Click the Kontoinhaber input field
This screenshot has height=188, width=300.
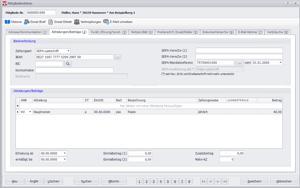[74, 70]
